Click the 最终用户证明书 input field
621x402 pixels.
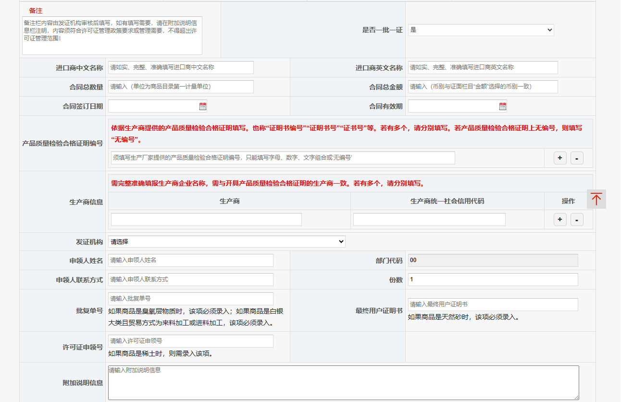tap(493, 304)
